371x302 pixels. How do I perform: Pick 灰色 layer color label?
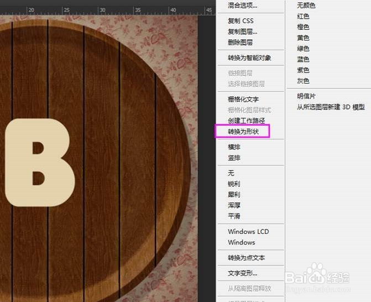click(303, 81)
